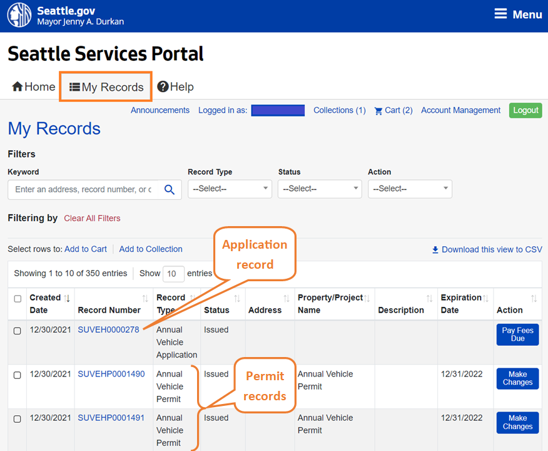Click the download icon beside CSV link
The width and height of the screenshot is (548, 451).
(x=435, y=250)
